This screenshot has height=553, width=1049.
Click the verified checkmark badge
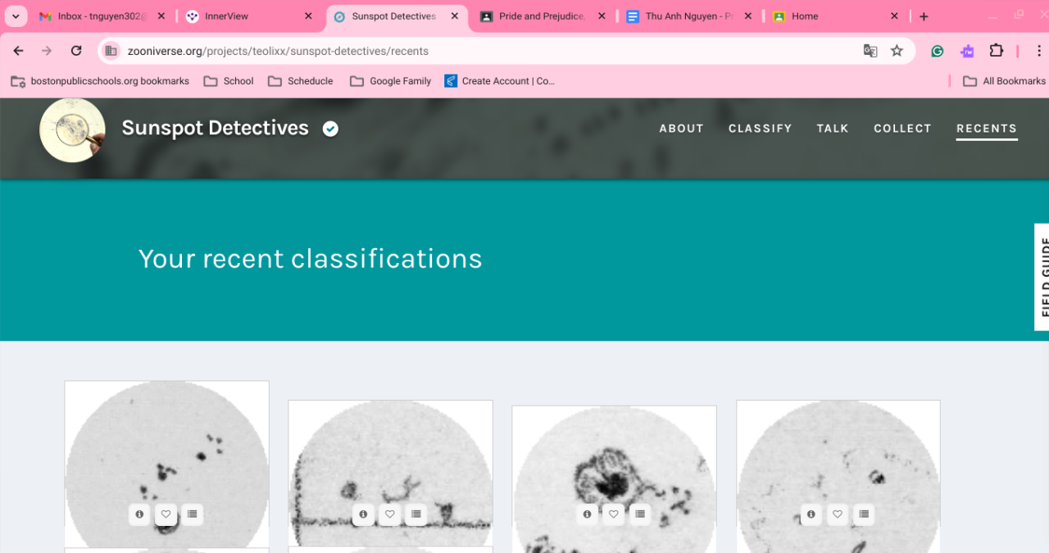tap(330, 129)
